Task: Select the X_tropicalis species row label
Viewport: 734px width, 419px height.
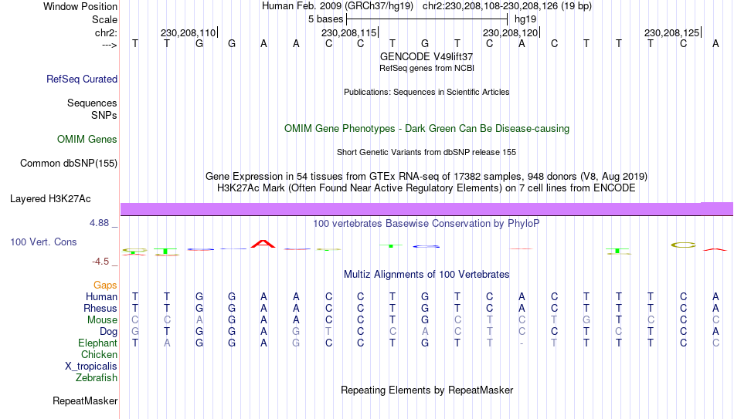Action: 91,367
